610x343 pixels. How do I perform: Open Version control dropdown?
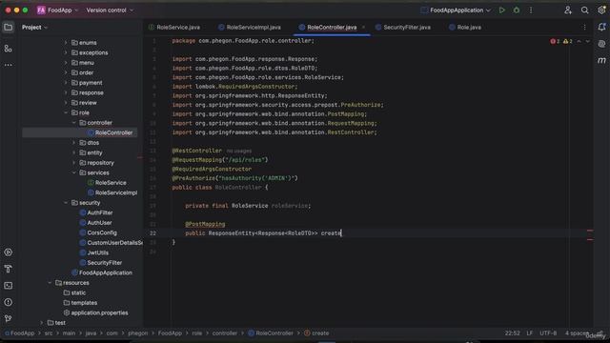pyautogui.click(x=110, y=10)
